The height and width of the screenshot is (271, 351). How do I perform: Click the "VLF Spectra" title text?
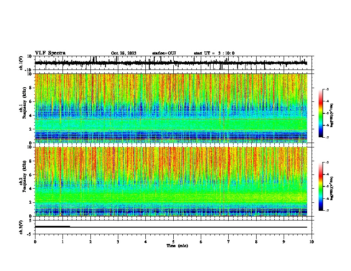50,53
